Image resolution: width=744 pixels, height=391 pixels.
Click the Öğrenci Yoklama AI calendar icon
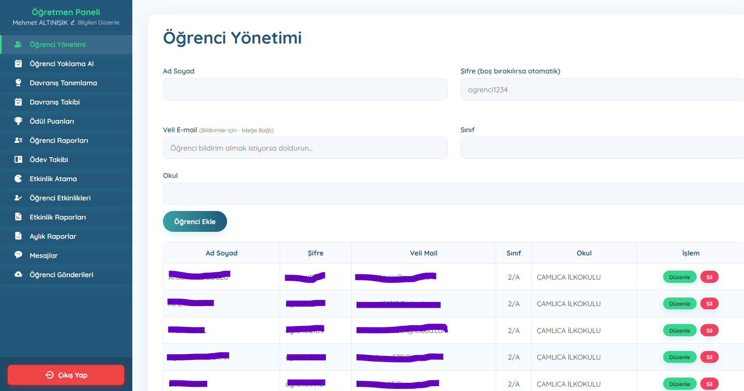pyautogui.click(x=18, y=64)
